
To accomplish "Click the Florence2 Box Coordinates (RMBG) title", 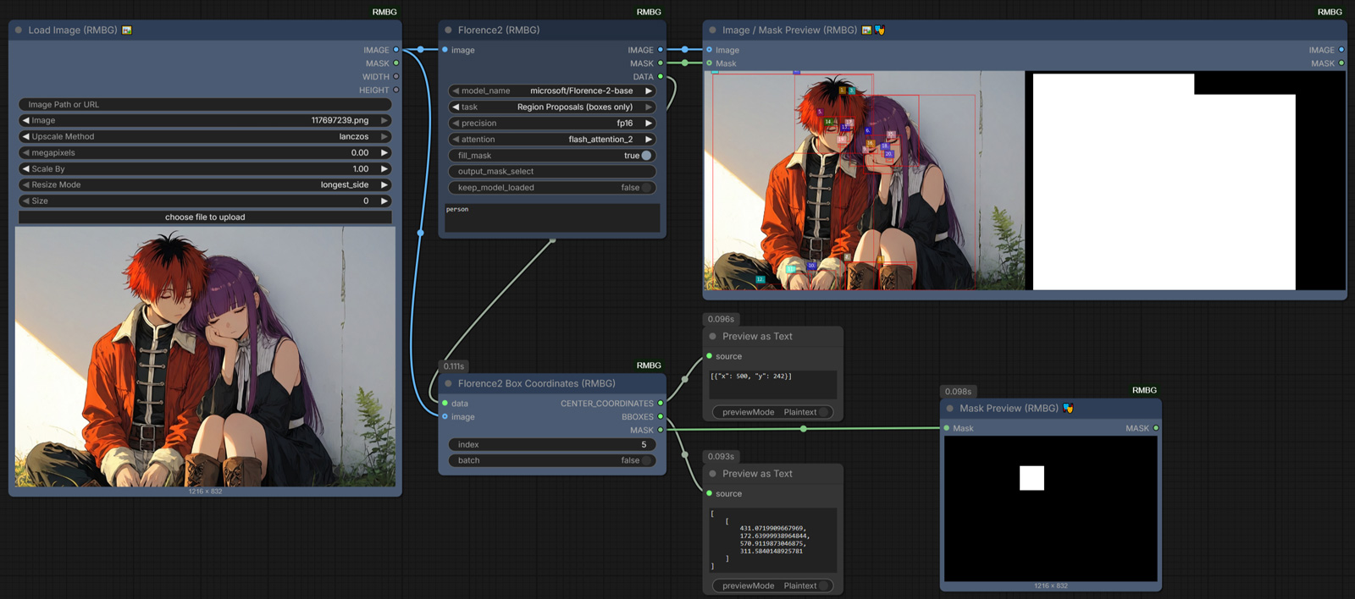I will point(537,383).
